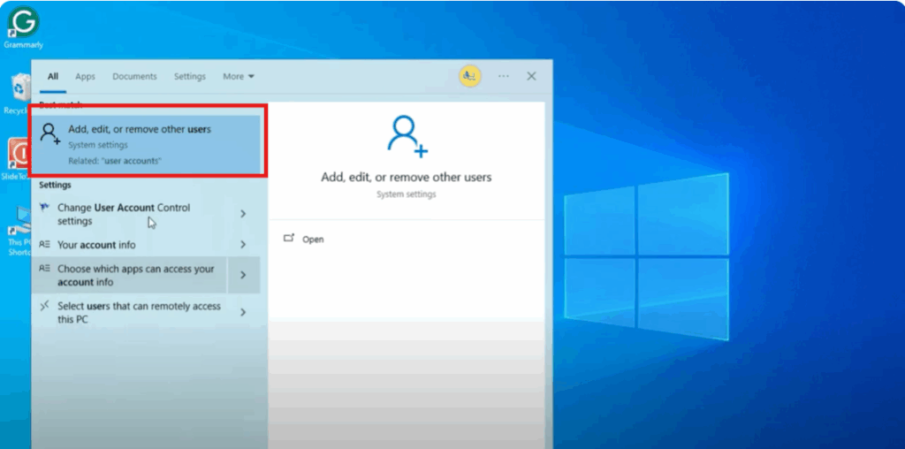Open Change User Account Control settings
Viewport: 905px width, 449px height.
(129, 214)
